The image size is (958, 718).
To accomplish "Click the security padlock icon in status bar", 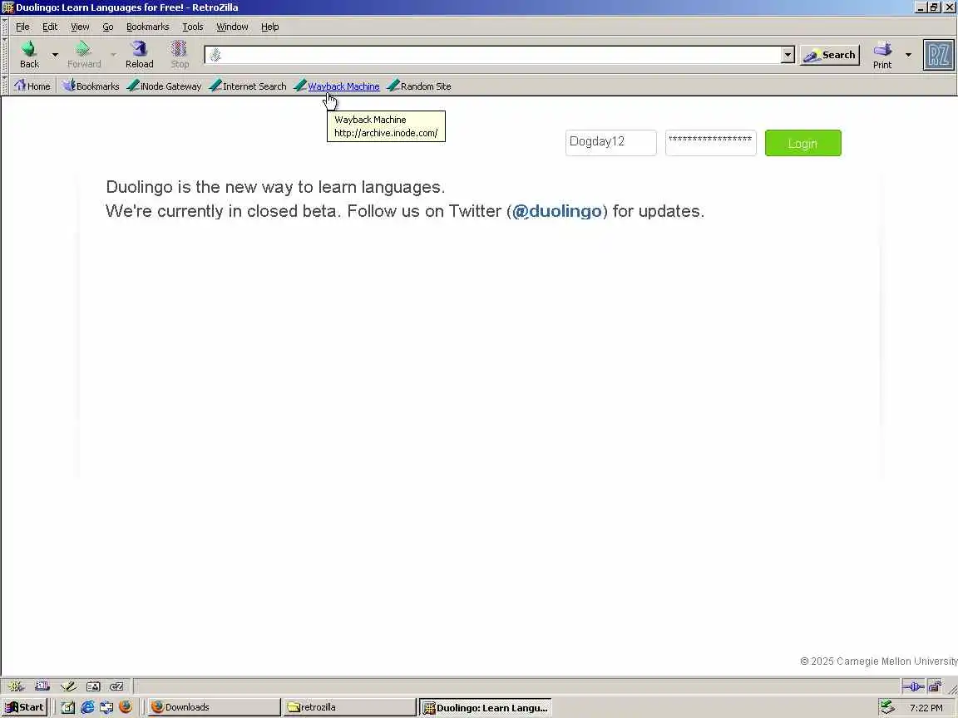I will tap(935, 687).
